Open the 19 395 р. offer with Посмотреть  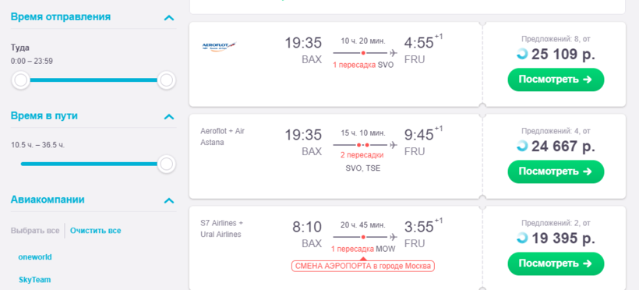[556, 263]
